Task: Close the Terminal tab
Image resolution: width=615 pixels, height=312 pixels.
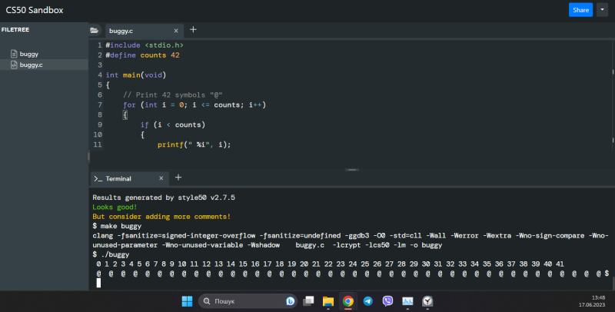Action: [161, 178]
